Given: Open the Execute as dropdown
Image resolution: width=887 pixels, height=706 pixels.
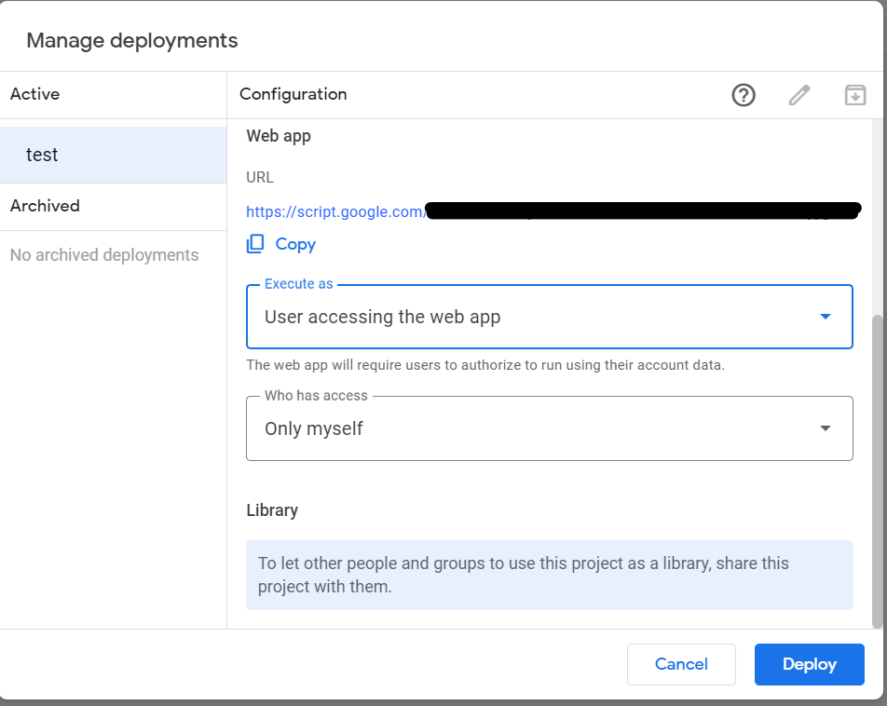Looking at the screenshot, I should coord(550,317).
